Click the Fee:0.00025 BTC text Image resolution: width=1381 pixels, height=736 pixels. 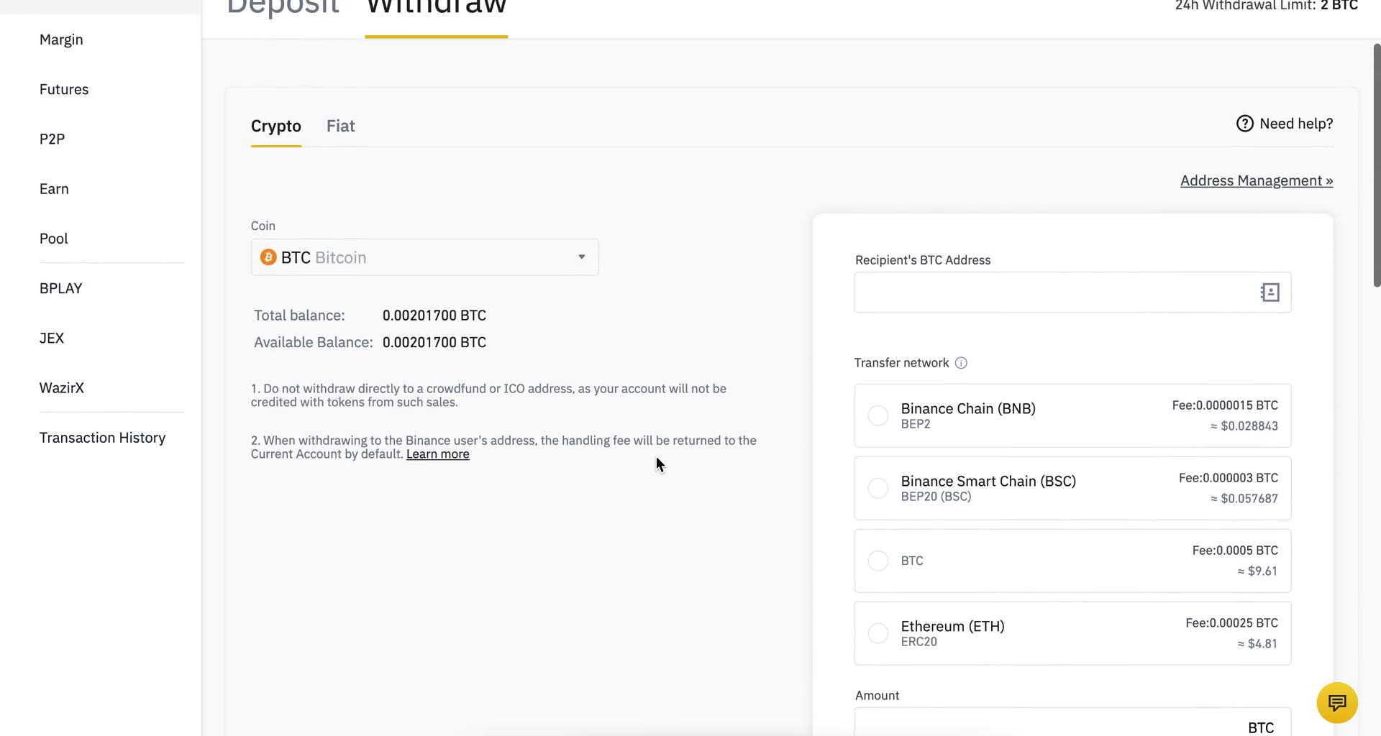point(1231,623)
